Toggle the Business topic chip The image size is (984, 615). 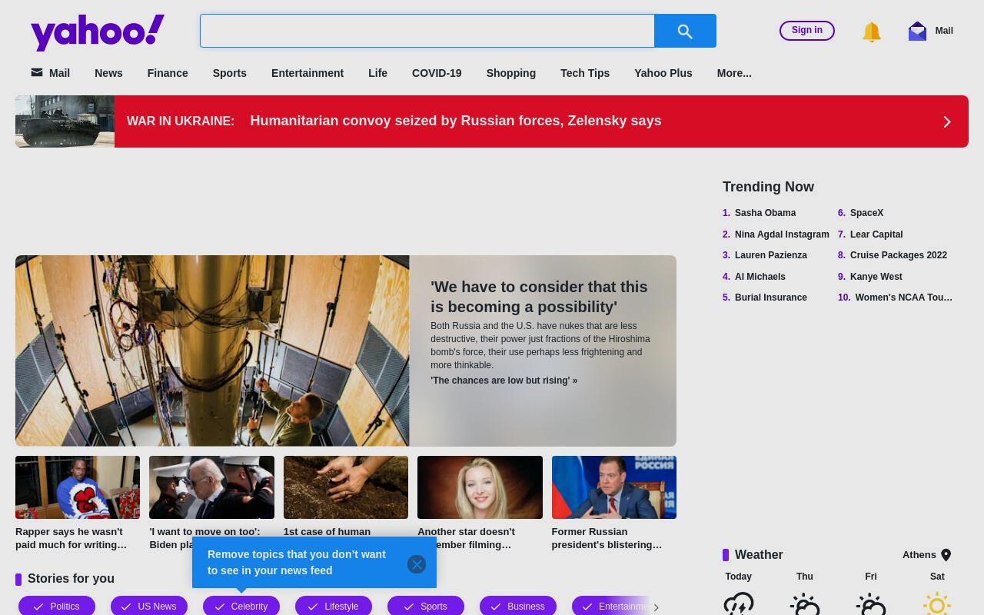pyautogui.click(x=518, y=607)
